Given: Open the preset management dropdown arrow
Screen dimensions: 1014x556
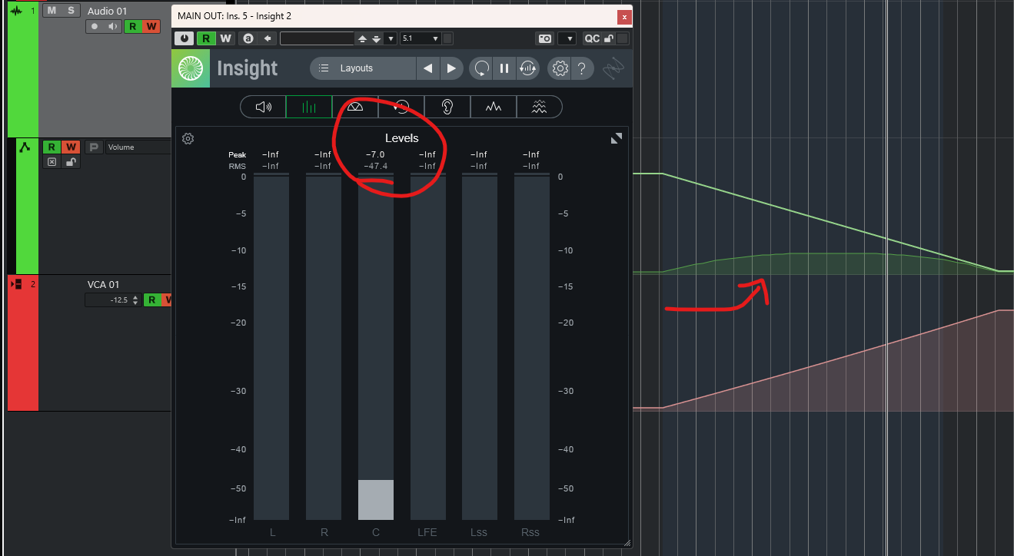Looking at the screenshot, I should point(391,38).
